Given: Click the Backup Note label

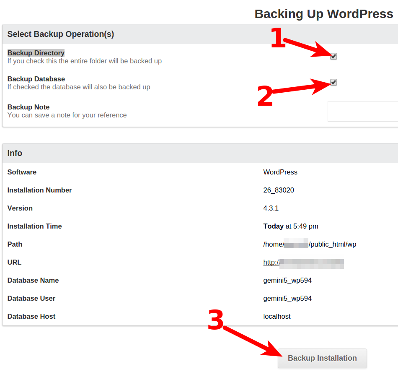Looking at the screenshot, I should click(x=28, y=107).
